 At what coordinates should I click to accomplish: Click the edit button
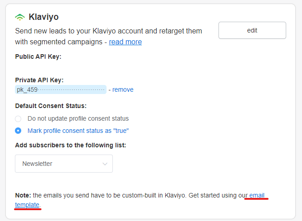coord(252,30)
